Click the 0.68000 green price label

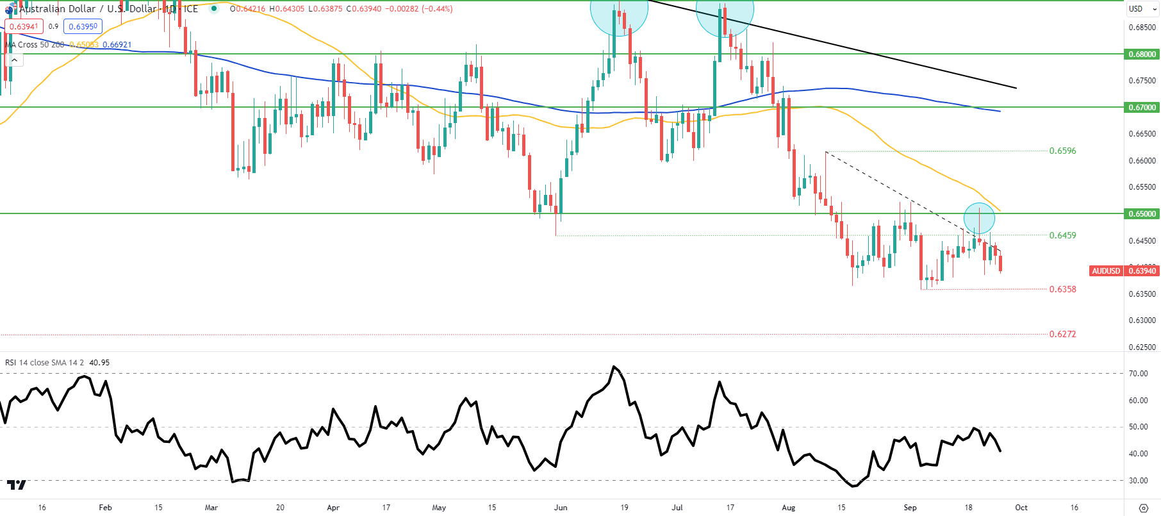tap(1142, 54)
